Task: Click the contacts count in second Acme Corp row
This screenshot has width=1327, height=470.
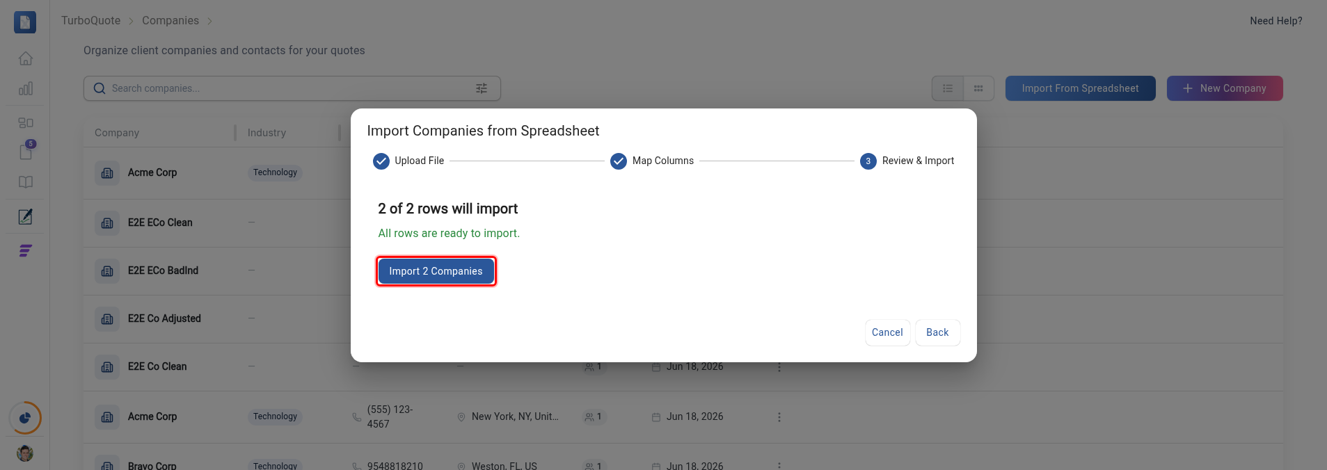Action: click(593, 416)
